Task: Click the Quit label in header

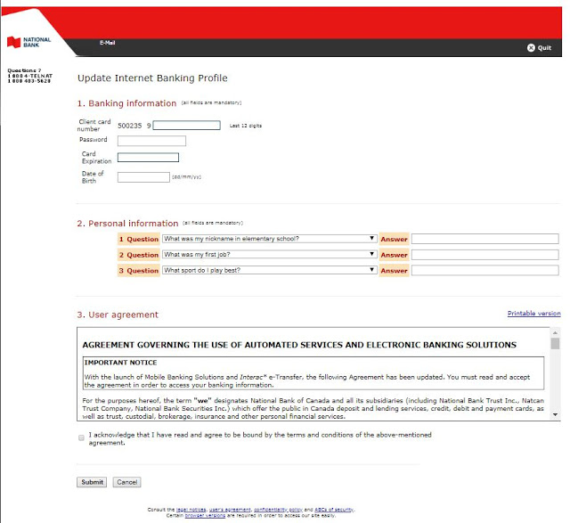Action: pyautogui.click(x=544, y=47)
